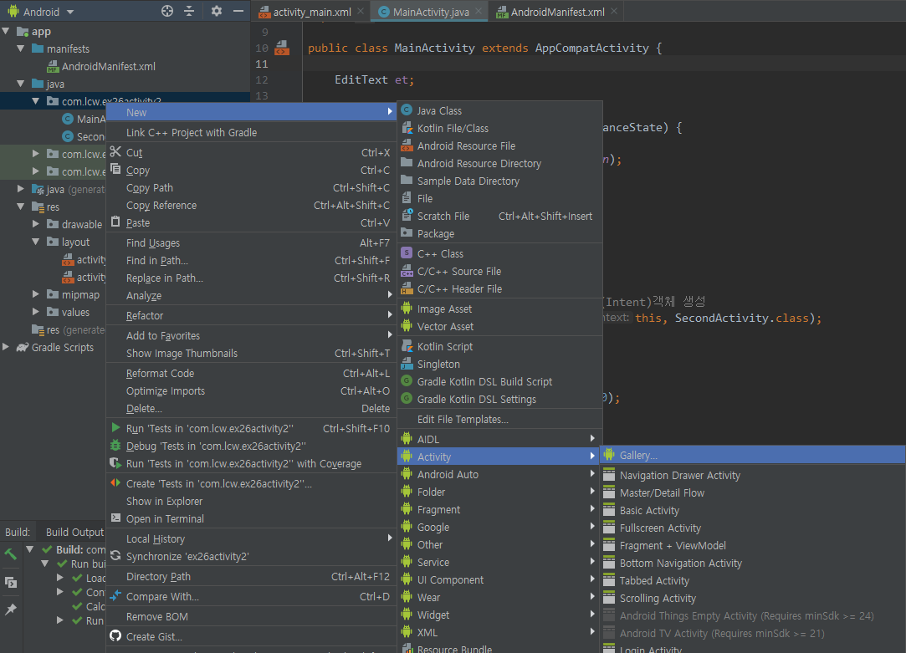The image size is (906, 653).
Task: Choose Fullscreen Activity
Action: click(x=753, y=528)
